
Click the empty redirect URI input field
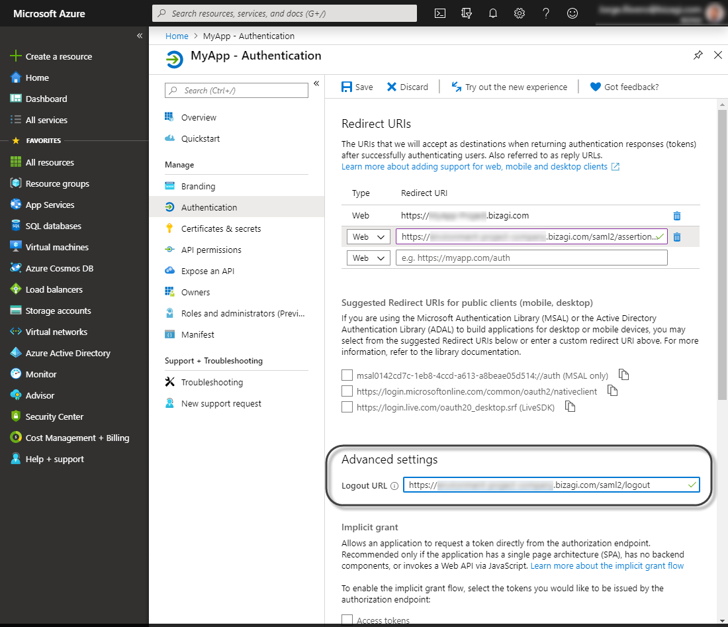click(531, 258)
